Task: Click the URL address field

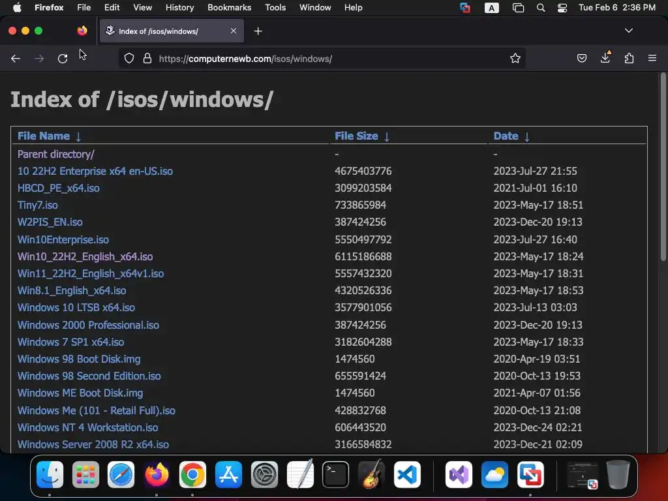Action: click(x=322, y=58)
